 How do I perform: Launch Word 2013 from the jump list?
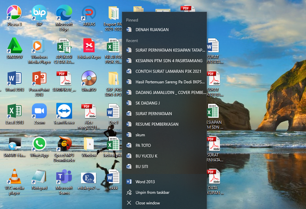145,182
